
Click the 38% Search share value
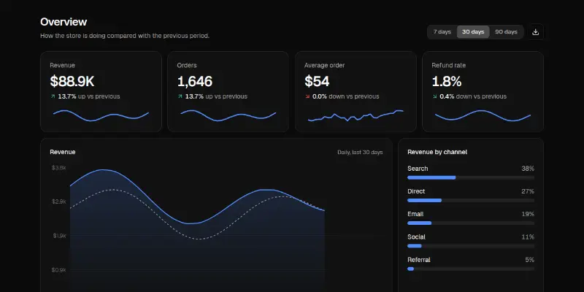(528, 169)
